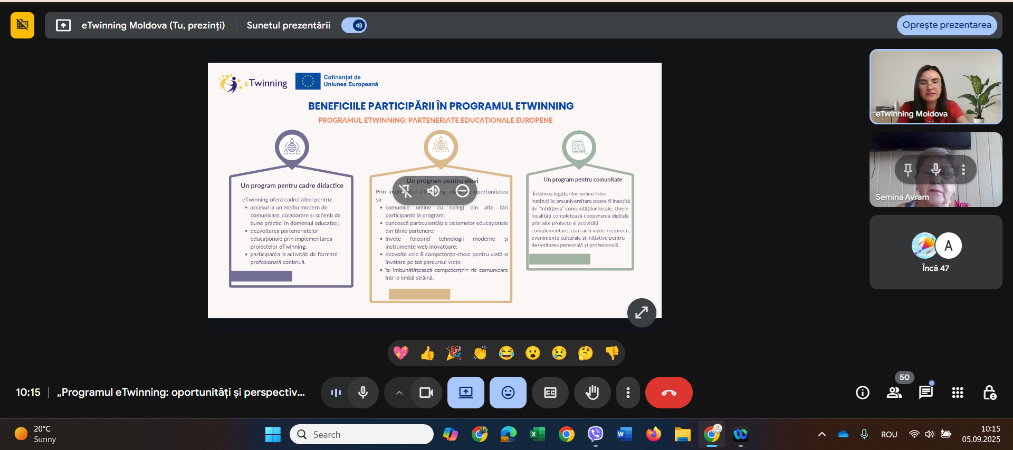1013x450 pixels.
Task: Toggle the camera in the call bar
Action: (426, 393)
